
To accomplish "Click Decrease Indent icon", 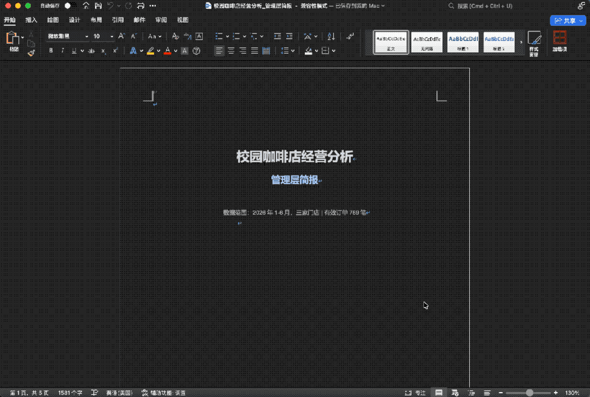I will click(277, 36).
